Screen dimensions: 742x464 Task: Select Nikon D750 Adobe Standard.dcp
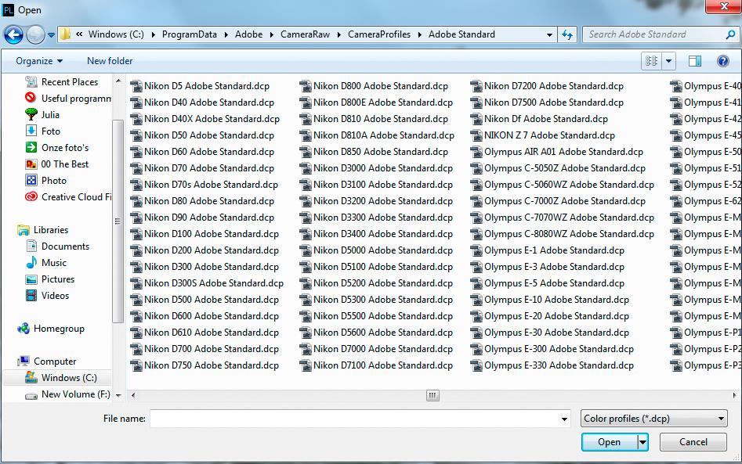pos(205,365)
